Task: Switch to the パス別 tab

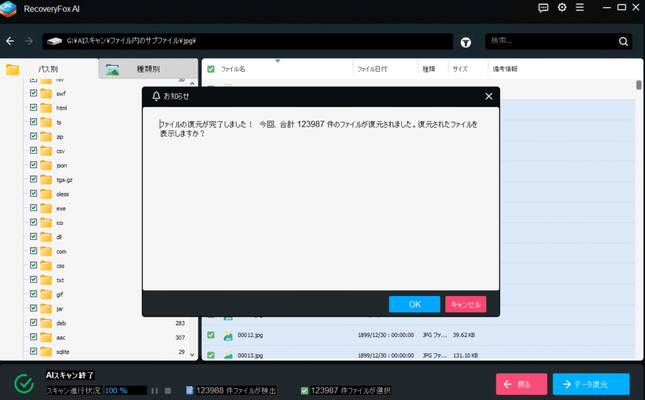Action: click(48, 69)
